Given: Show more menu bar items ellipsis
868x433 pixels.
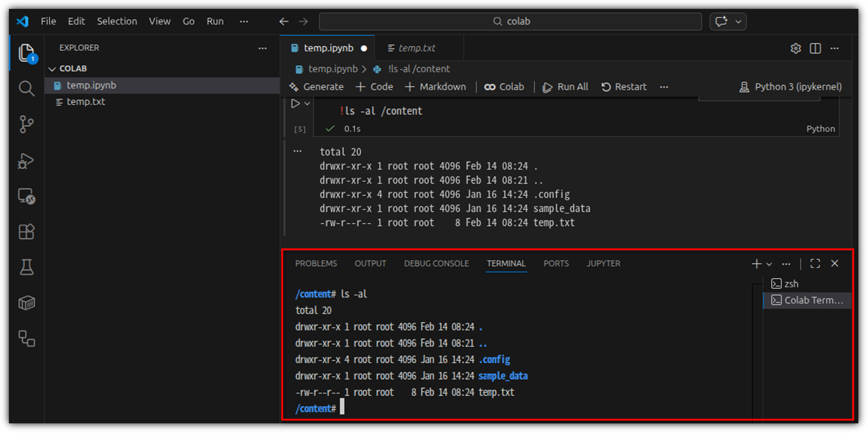Looking at the screenshot, I should [244, 21].
